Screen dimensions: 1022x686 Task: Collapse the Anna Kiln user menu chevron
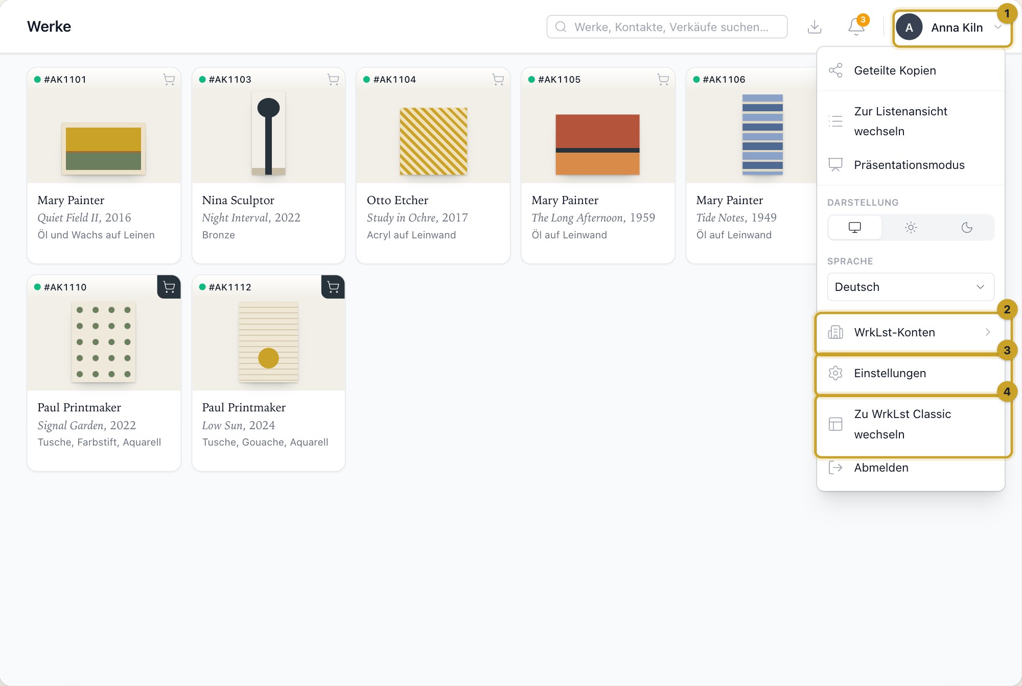pos(997,28)
